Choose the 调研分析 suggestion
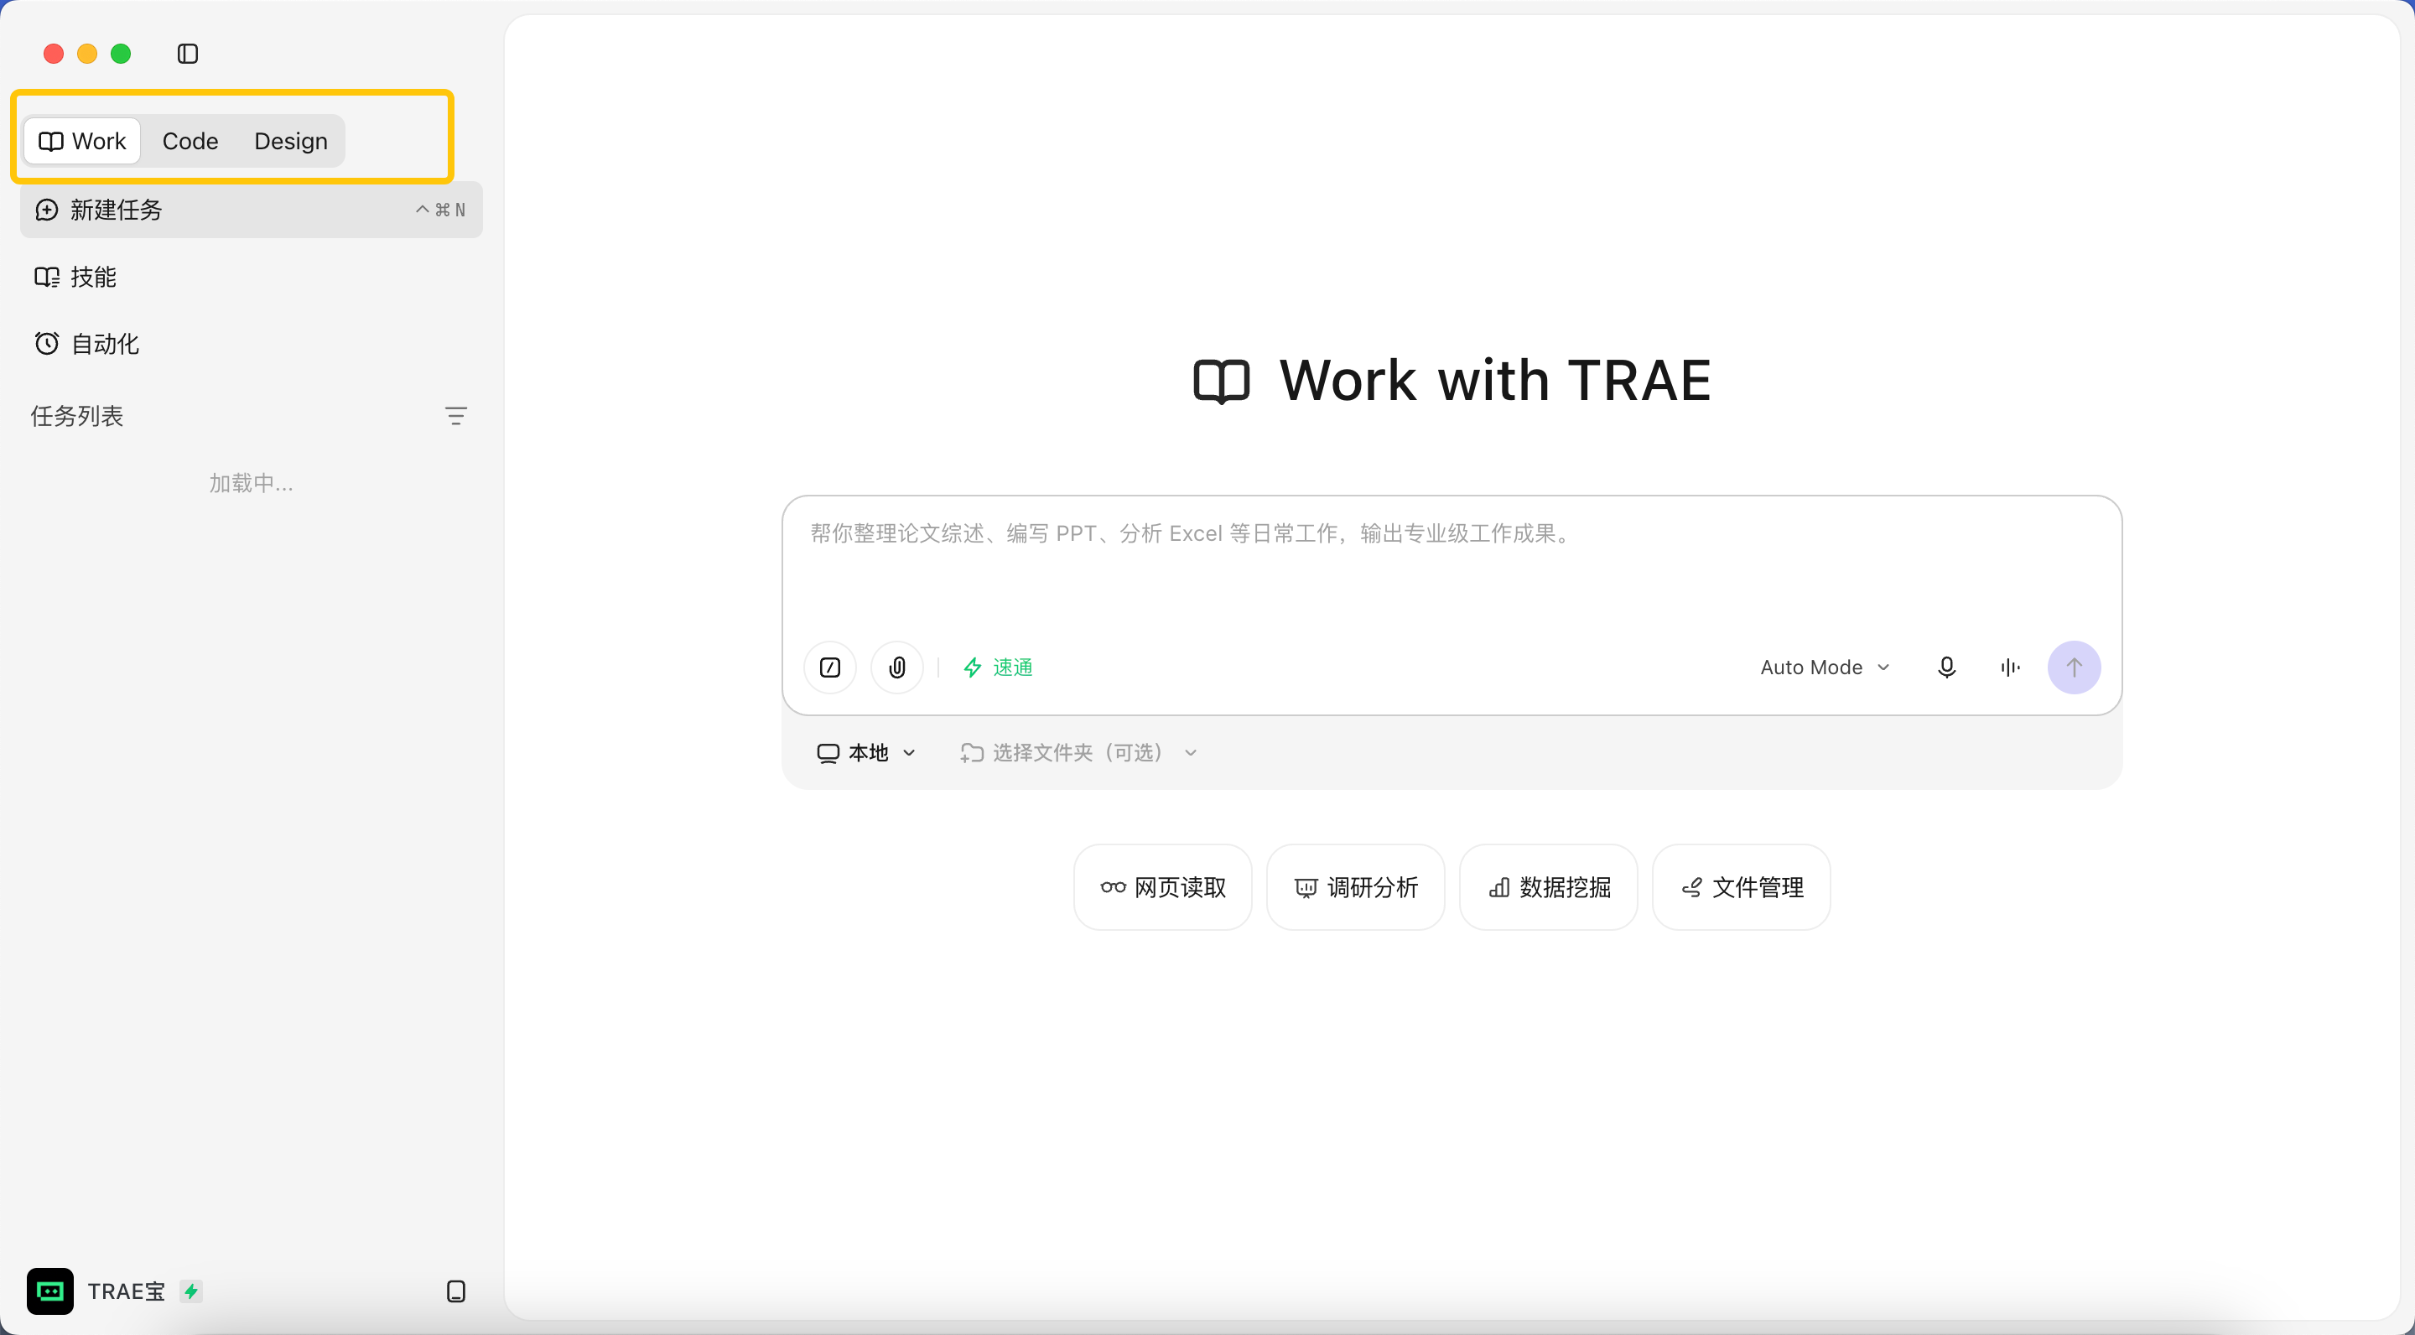 click(x=1356, y=887)
